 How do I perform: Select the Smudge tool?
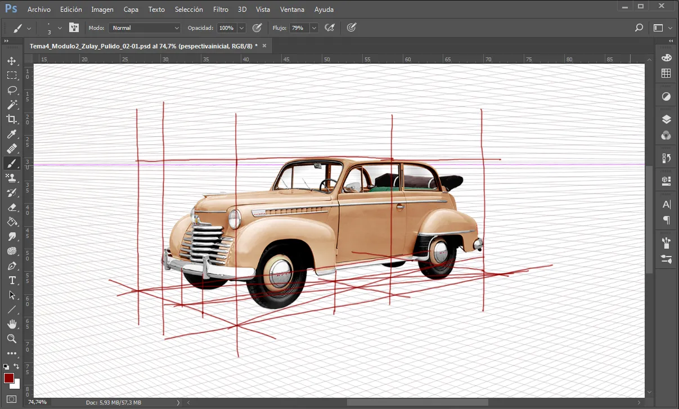pyautogui.click(x=12, y=236)
